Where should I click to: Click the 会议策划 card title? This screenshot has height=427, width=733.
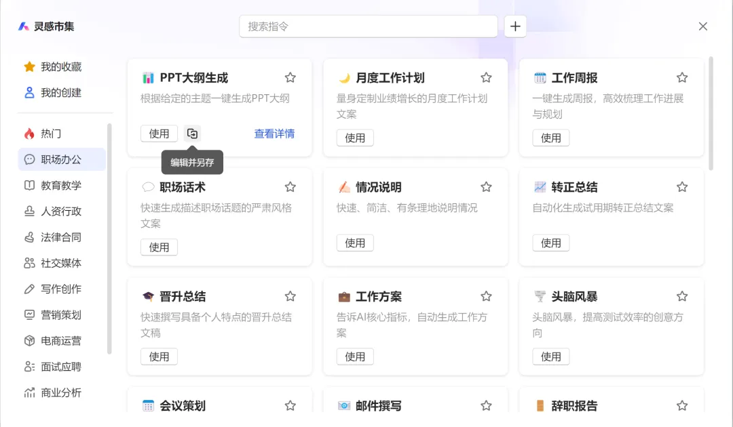point(183,405)
